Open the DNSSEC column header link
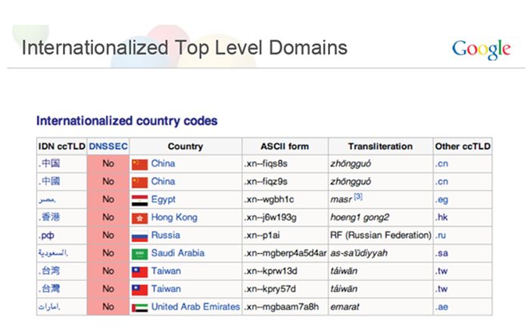 tap(108, 146)
